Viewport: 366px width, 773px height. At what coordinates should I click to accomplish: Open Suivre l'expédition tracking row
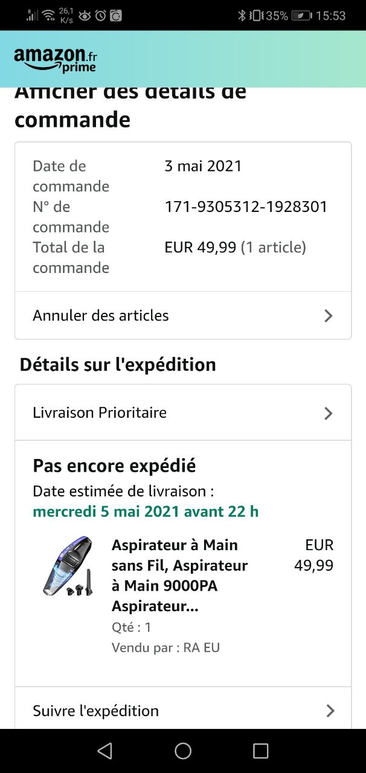95,711
